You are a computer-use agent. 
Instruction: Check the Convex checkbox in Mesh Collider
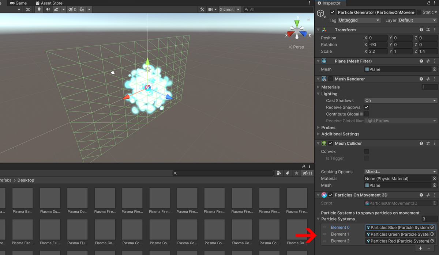pyautogui.click(x=367, y=152)
